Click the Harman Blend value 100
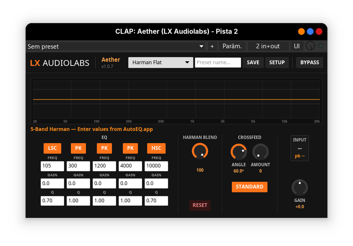 point(200,170)
